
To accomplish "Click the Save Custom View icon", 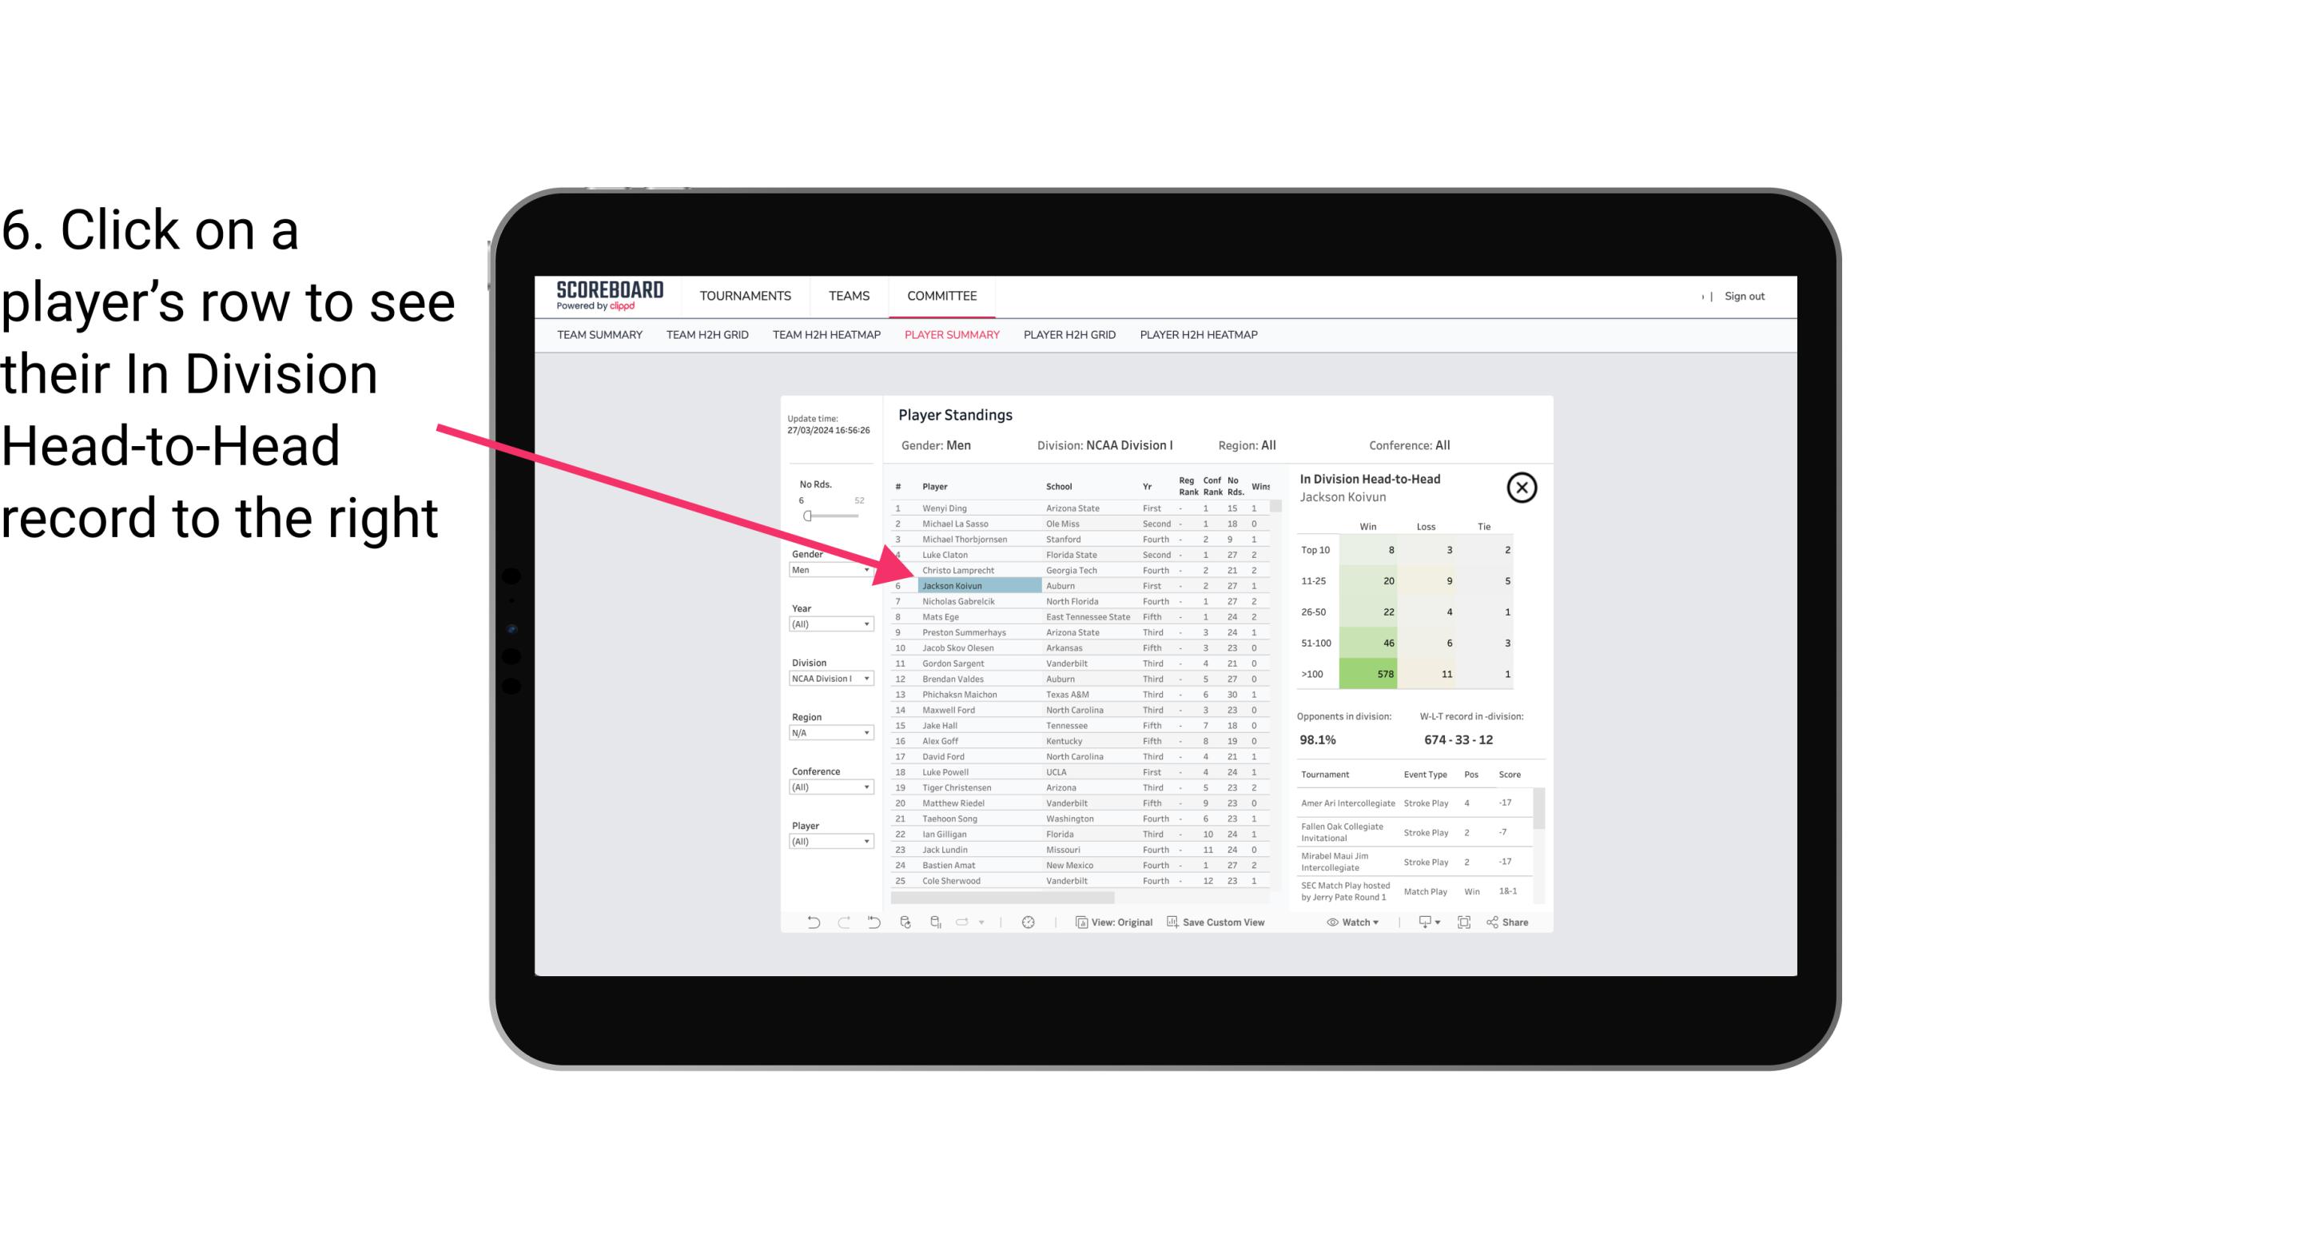I will click(x=1173, y=922).
